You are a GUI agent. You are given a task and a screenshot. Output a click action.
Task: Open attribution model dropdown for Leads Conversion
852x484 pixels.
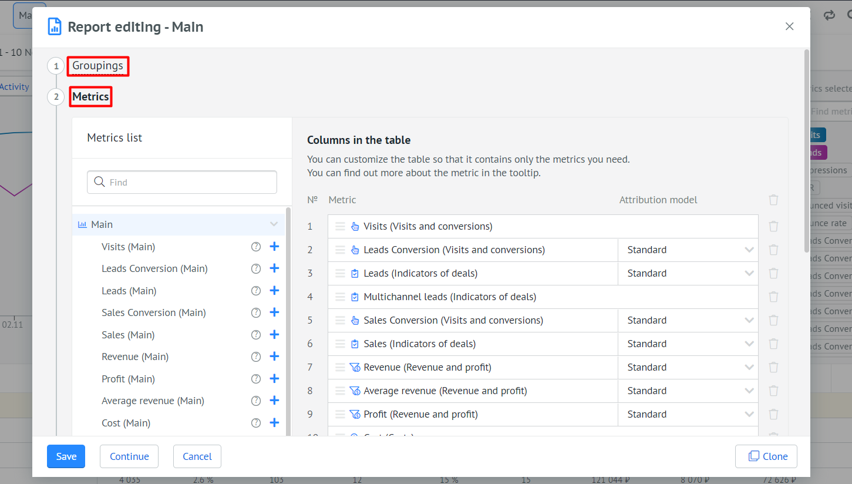(688, 250)
